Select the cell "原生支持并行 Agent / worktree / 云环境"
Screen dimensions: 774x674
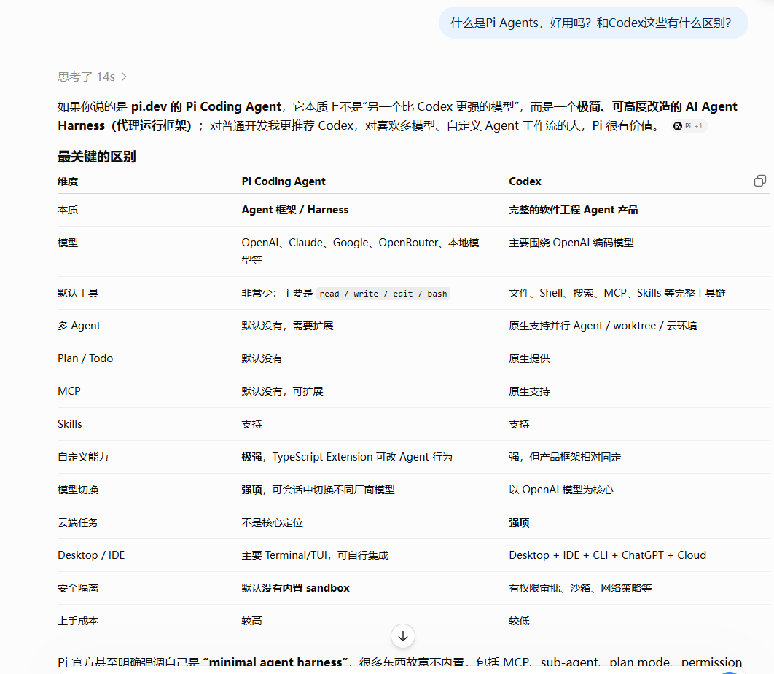[603, 326]
